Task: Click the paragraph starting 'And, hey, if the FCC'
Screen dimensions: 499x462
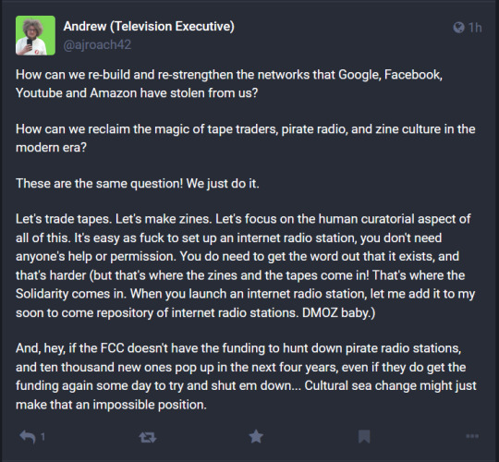Action: 246,376
